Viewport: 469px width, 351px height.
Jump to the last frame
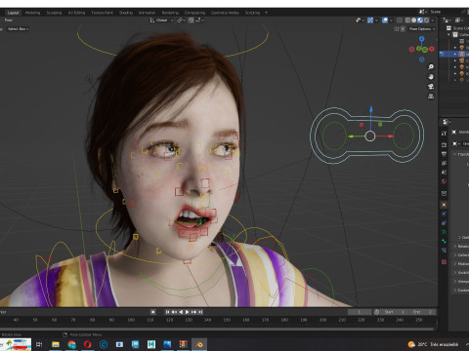[200, 312]
